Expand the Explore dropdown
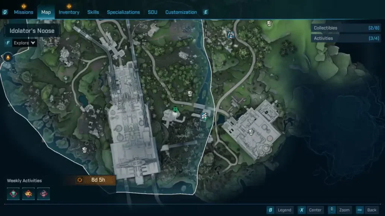The width and height of the screenshot is (385, 216). tap(24, 43)
